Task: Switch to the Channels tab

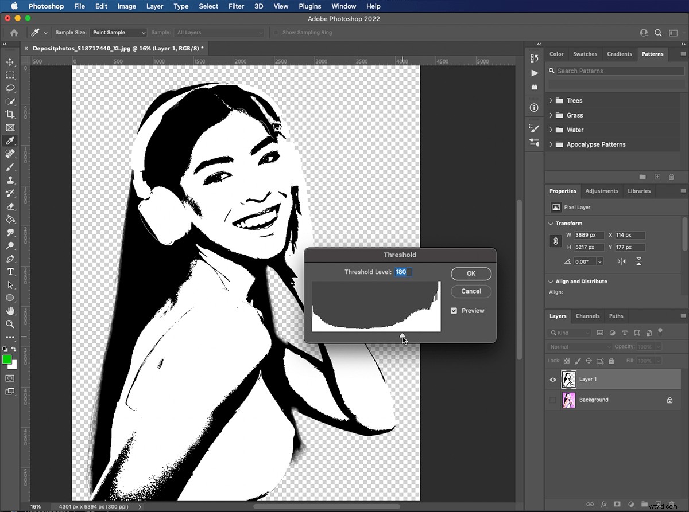Action: [587, 316]
